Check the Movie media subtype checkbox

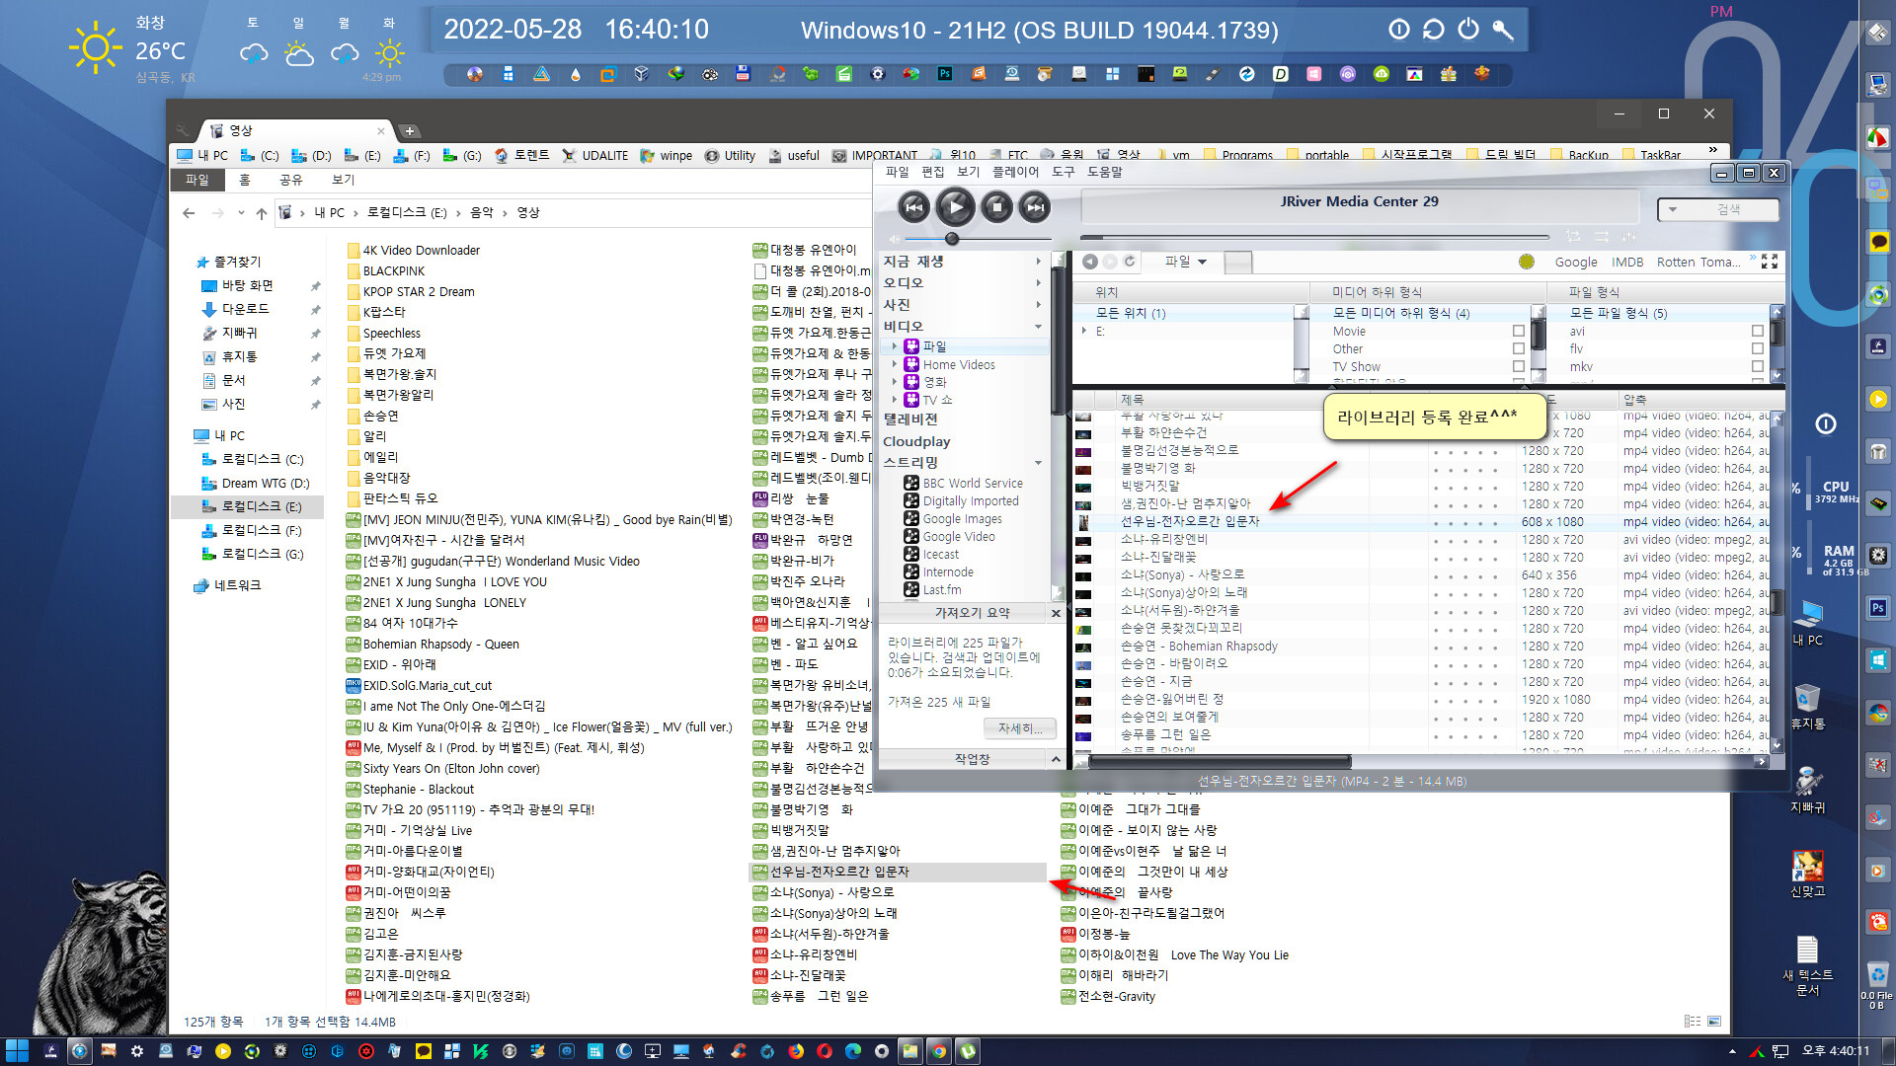tap(1519, 331)
